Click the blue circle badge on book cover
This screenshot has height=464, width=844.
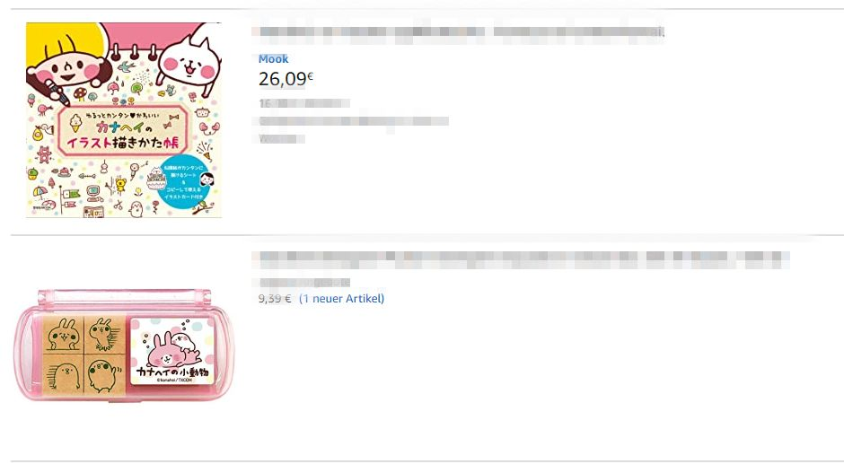[x=186, y=183]
